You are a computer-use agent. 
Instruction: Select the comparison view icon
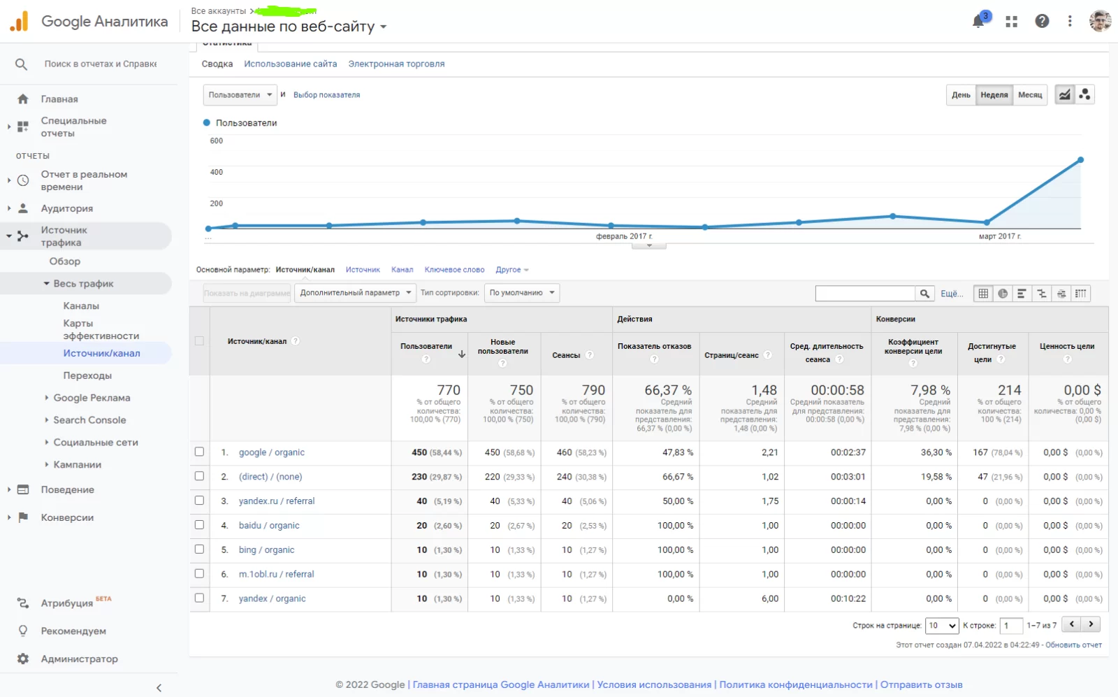pyautogui.click(x=1041, y=294)
